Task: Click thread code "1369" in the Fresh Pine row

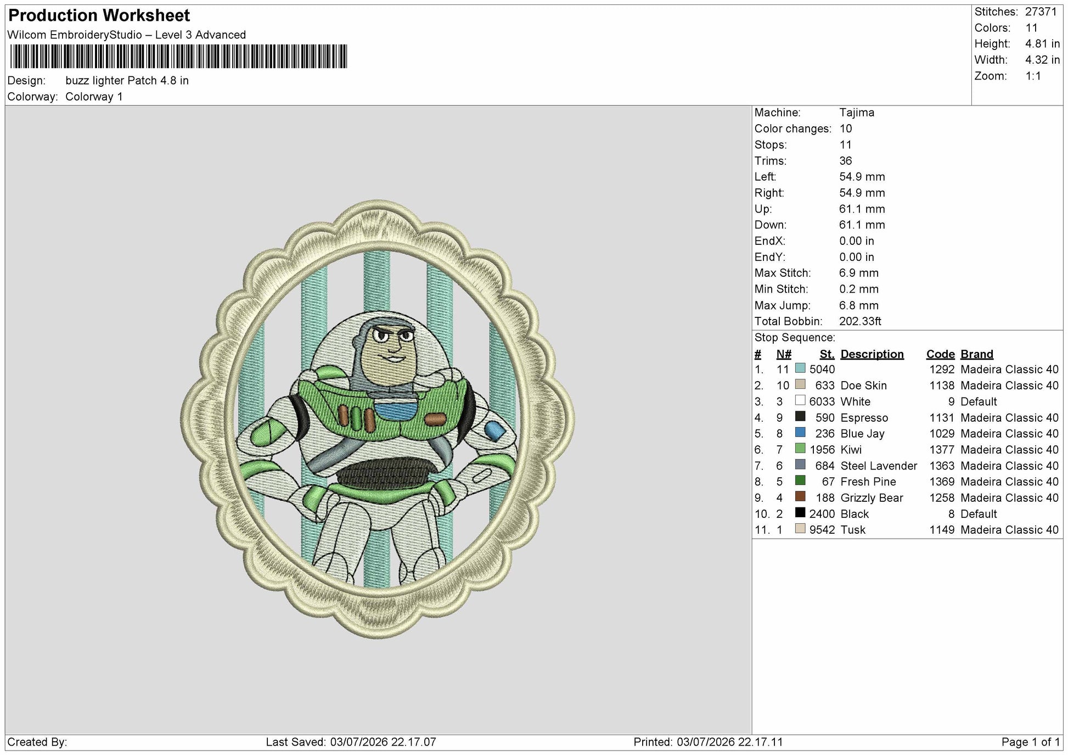Action: [x=942, y=482]
